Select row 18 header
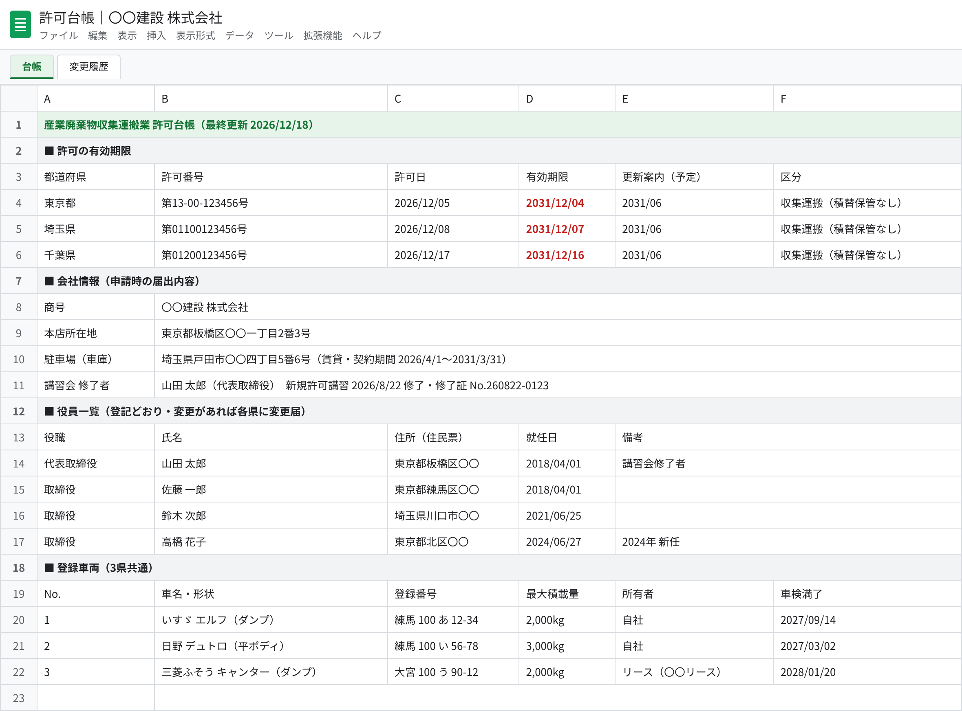 click(18, 568)
